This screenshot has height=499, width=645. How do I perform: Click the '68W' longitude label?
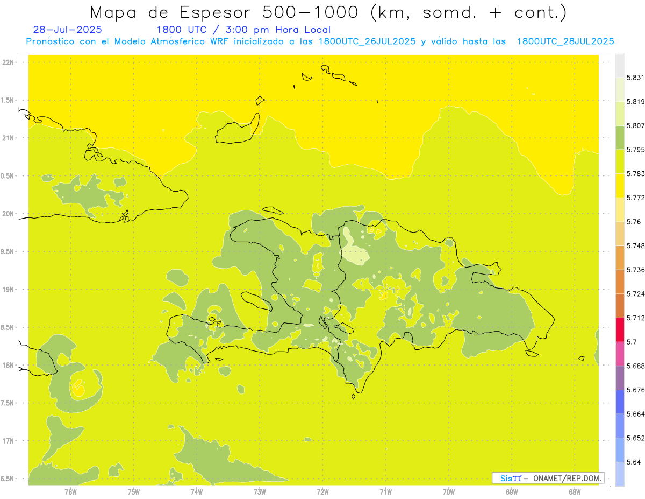pyautogui.click(x=575, y=491)
